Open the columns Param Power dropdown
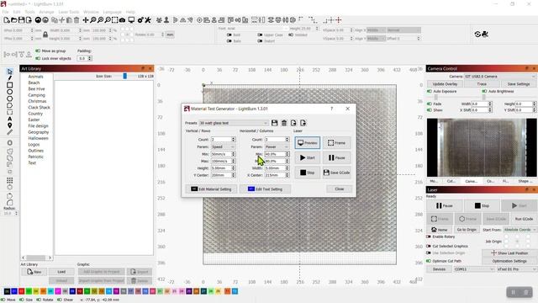Screen dimensions: 538x303 277,146
